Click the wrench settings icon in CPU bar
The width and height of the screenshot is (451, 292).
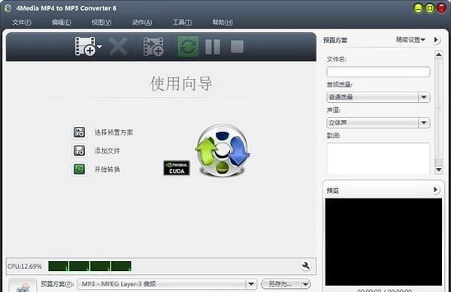(306, 266)
